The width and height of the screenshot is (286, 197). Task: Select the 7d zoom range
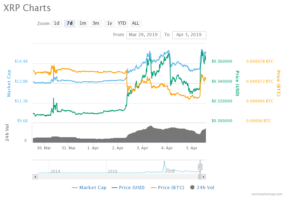pyautogui.click(x=70, y=23)
